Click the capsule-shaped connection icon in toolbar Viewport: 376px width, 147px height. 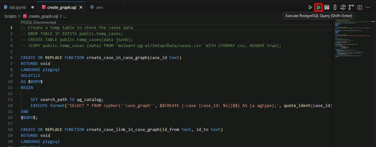coord(335,7)
